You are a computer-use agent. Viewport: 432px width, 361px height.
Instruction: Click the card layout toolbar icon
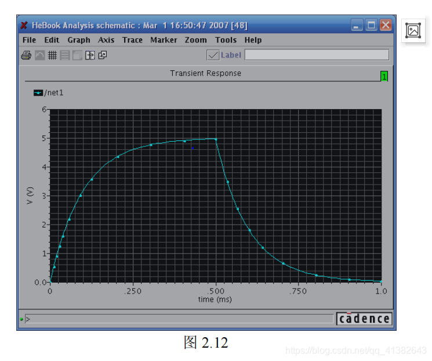pyautogui.click(x=78, y=56)
